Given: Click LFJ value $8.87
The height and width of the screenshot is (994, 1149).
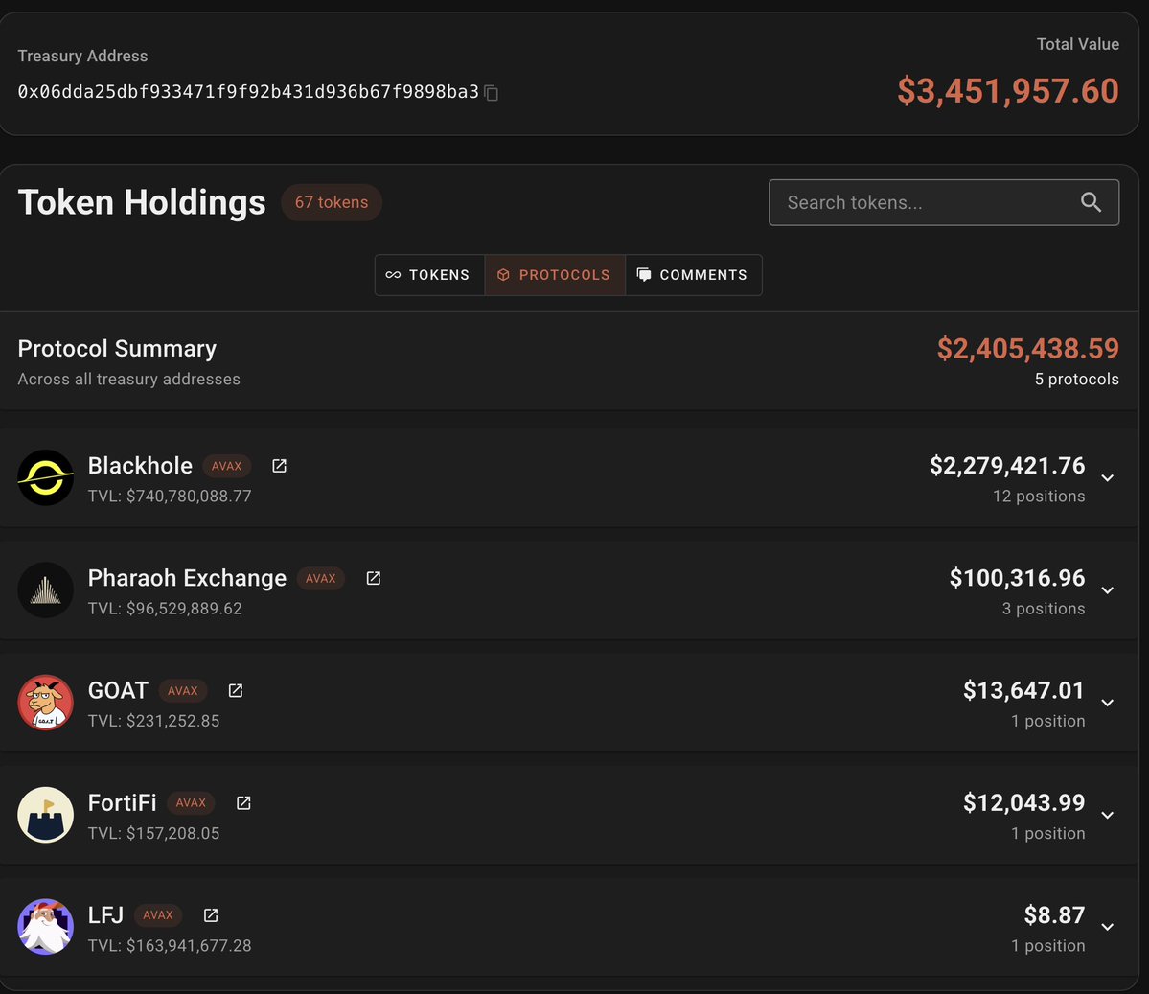Looking at the screenshot, I should [1054, 914].
